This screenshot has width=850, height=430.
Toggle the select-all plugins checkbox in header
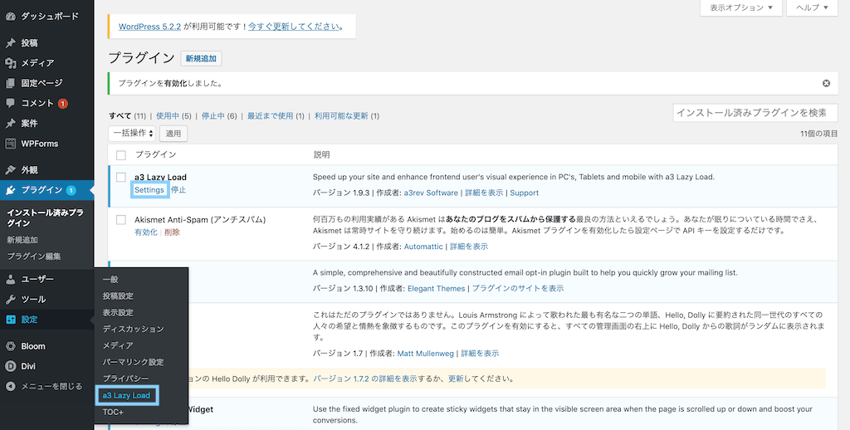121,154
